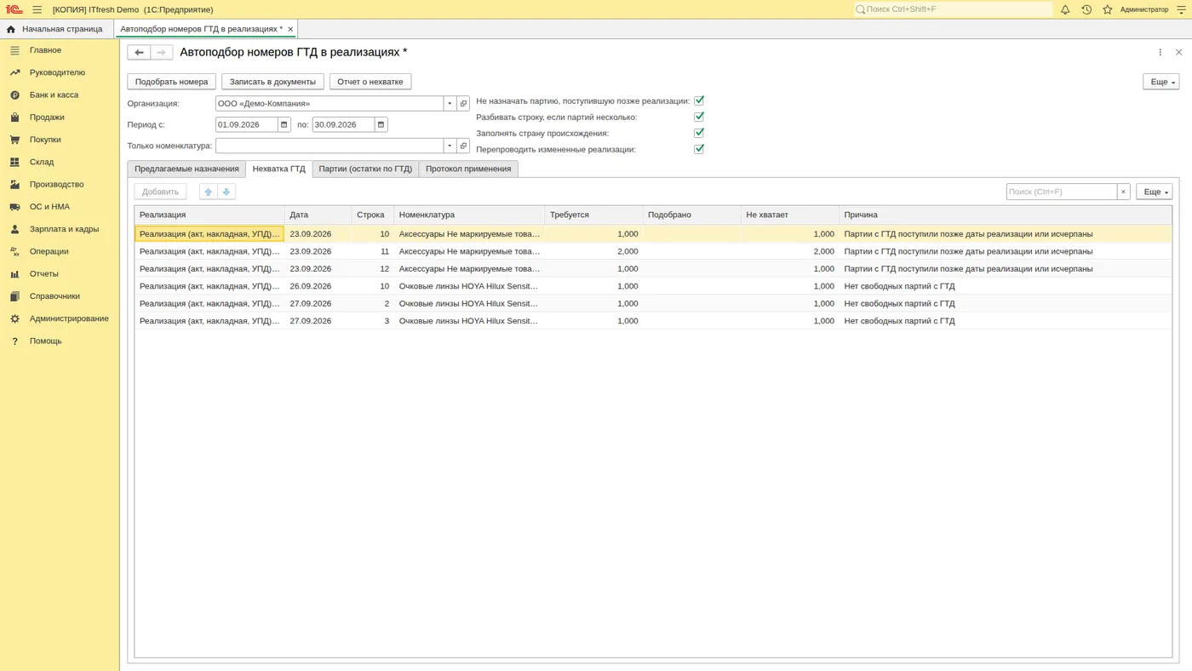Screen dimensions: 1192x671
Task: Open the organization record with the open icon
Action: pos(463,104)
